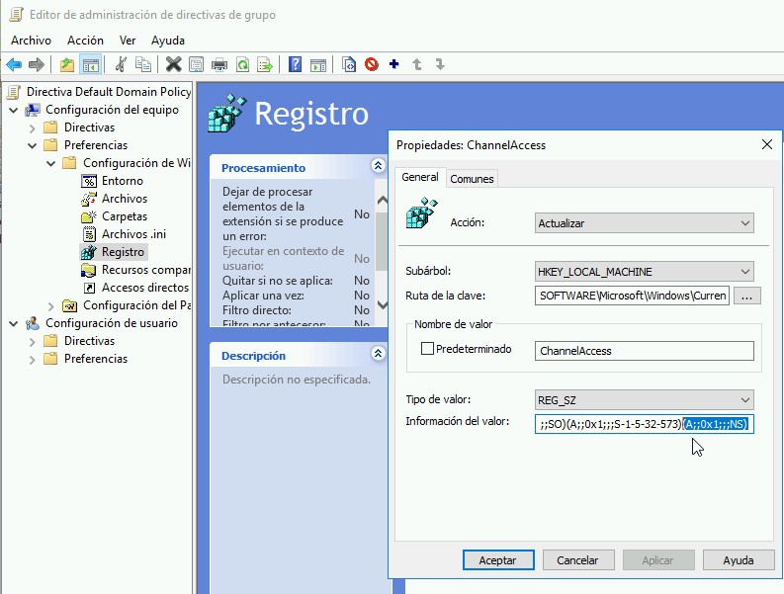Click the Properties toolbar icon
This screenshot has width=784, height=594.
(x=196, y=64)
